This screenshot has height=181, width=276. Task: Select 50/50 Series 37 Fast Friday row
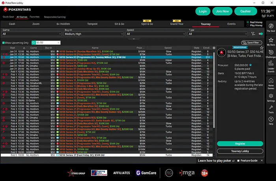tap(106, 155)
